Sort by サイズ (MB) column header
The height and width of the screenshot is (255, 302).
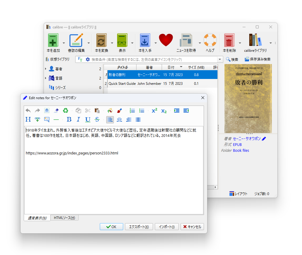click(x=196, y=67)
